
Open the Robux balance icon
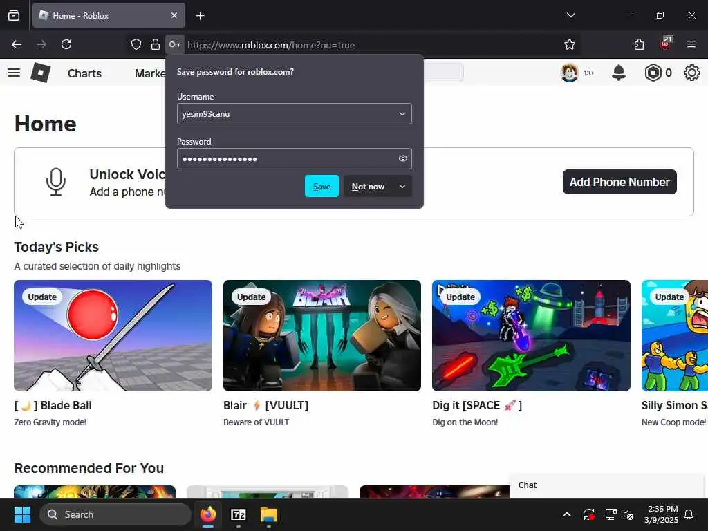coord(653,73)
